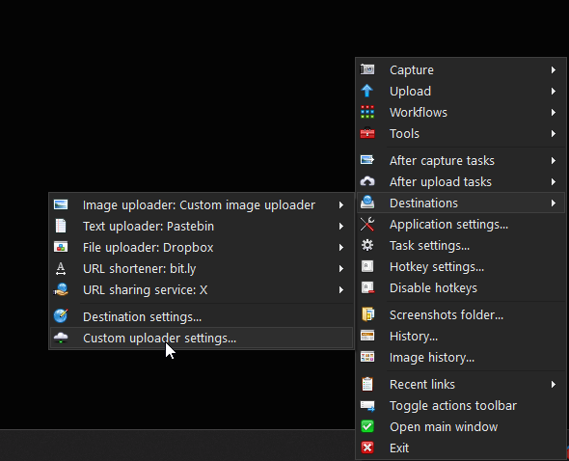Expand the Text uploader: Pastebin arrow
569x461 pixels.
[x=341, y=226]
